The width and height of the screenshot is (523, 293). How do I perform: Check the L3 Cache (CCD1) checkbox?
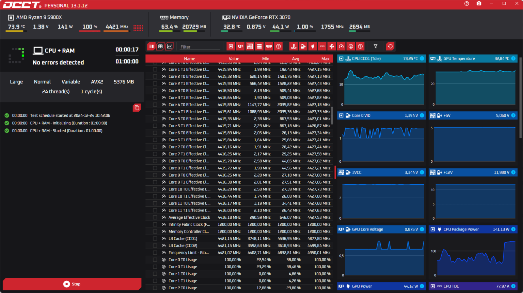pos(155,238)
